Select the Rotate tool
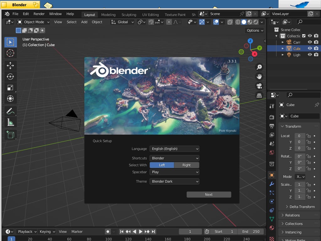Screen dimensions: 321x241 [10, 77]
